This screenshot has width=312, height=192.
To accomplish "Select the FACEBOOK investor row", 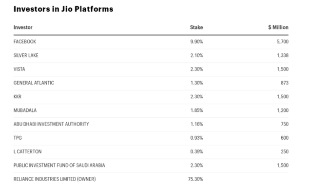I will [151, 42].
